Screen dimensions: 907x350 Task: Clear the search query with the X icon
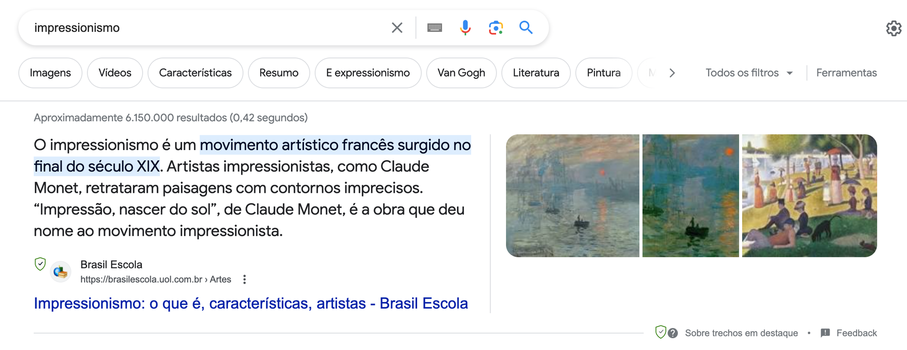(x=397, y=27)
